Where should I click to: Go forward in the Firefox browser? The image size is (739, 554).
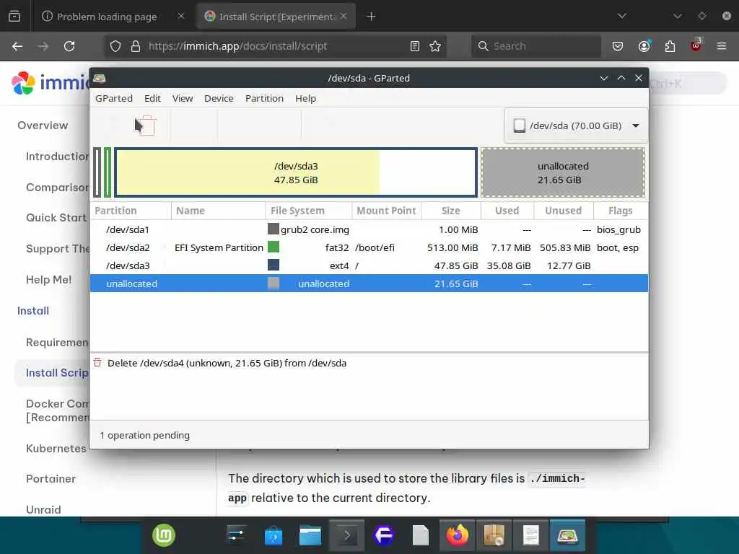pyautogui.click(x=43, y=46)
